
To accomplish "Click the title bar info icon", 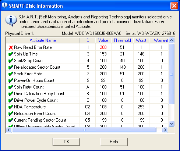I will [5, 6].
